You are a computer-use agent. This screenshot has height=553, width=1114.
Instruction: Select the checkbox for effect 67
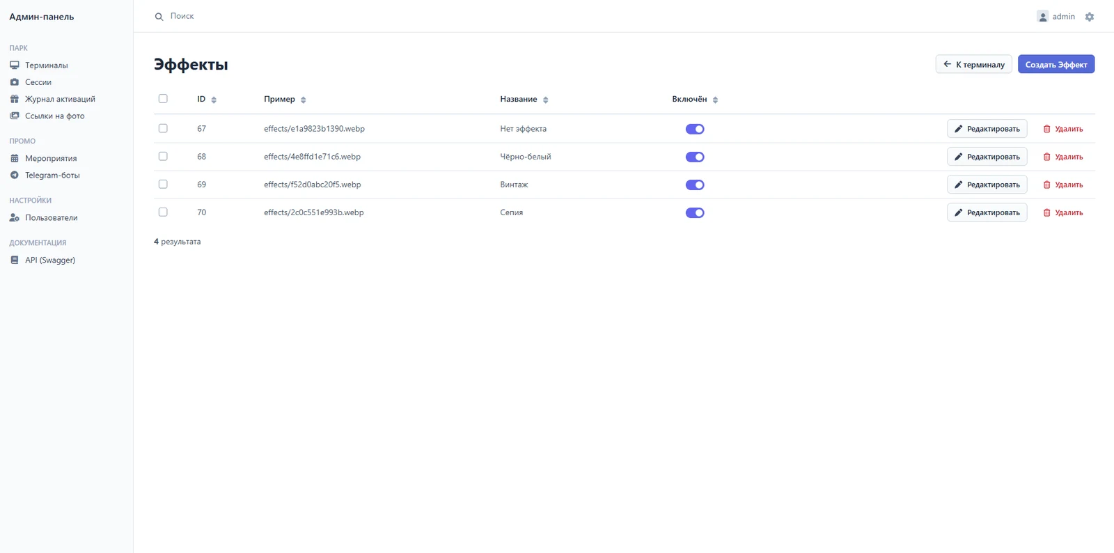pos(163,128)
